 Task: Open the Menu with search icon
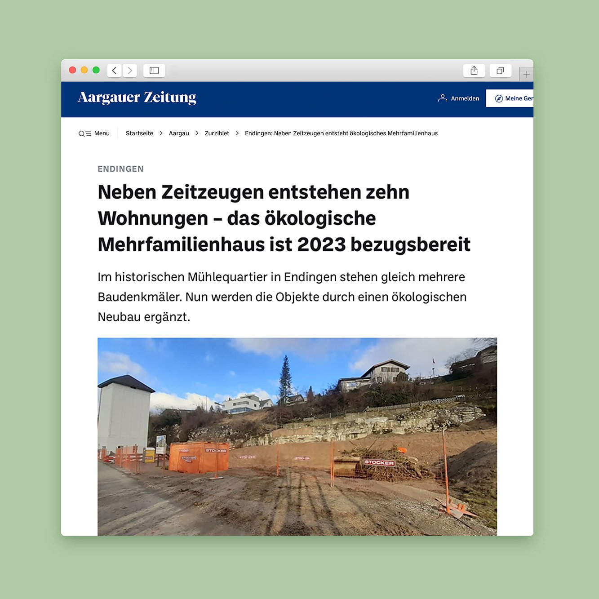pyautogui.click(x=94, y=133)
